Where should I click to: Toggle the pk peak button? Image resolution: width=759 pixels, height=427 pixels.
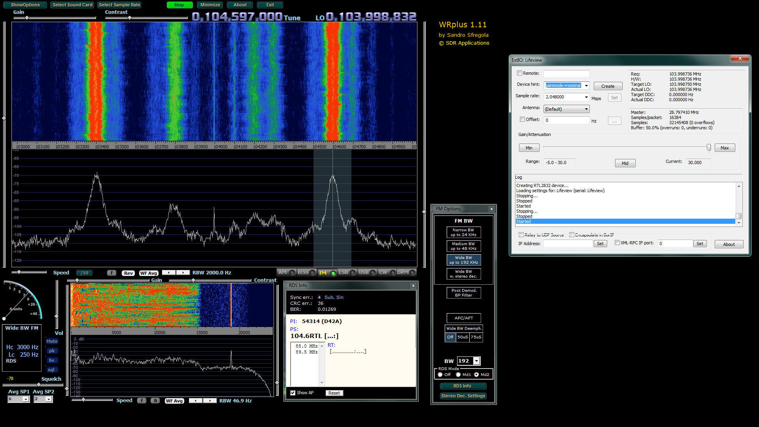[x=52, y=351]
